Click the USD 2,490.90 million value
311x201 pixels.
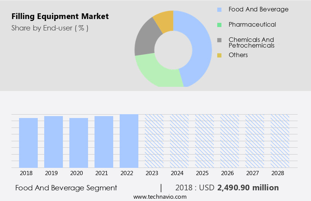[x=248, y=188]
